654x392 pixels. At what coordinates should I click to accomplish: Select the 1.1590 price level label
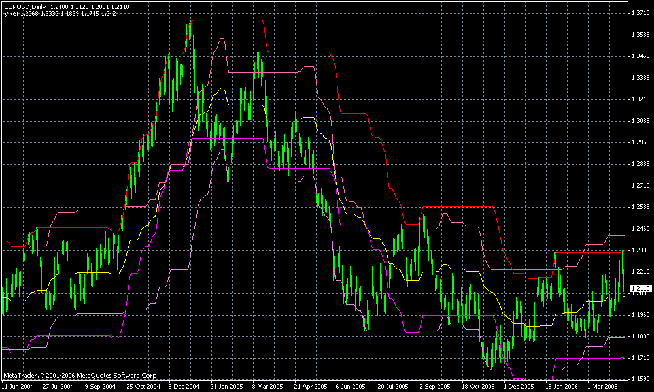tap(641, 380)
